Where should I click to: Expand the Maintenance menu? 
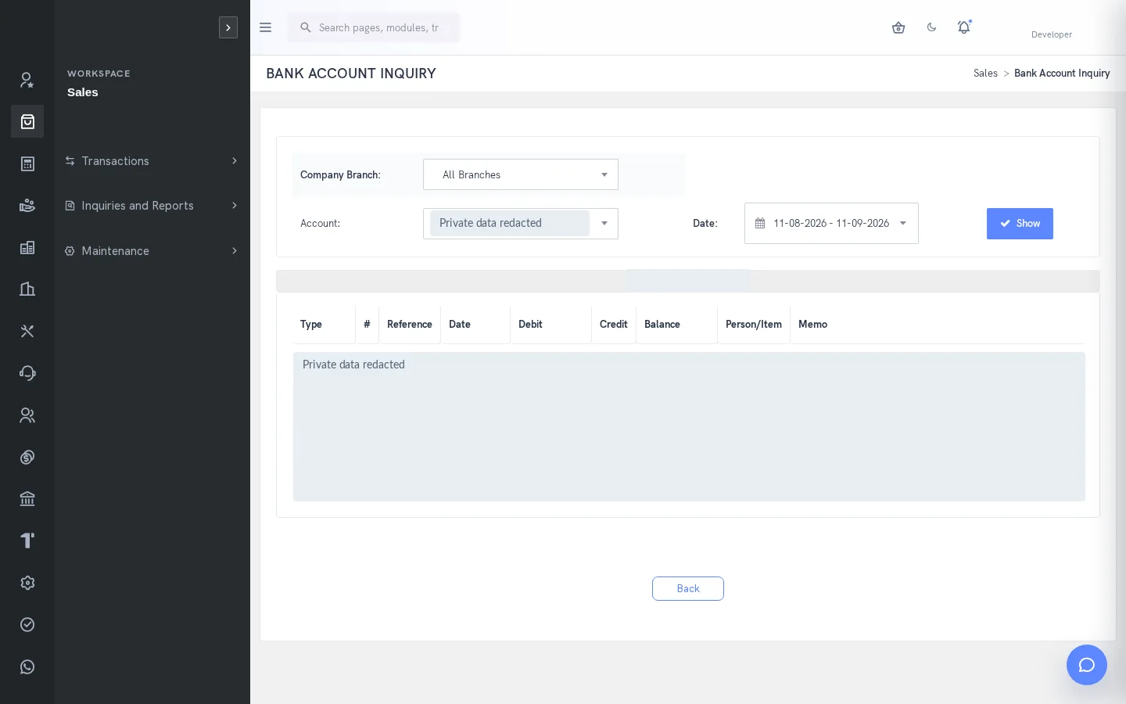coord(152,251)
